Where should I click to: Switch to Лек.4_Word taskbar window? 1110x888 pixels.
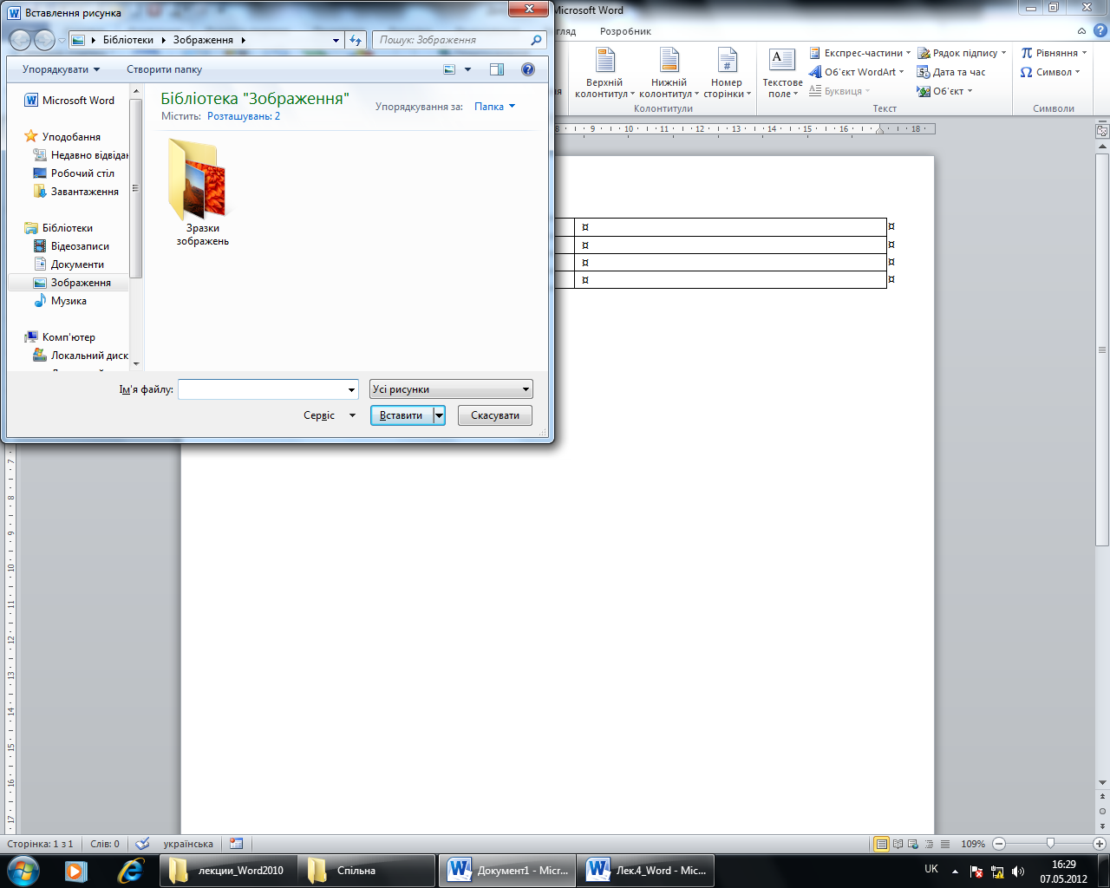pyautogui.click(x=647, y=870)
